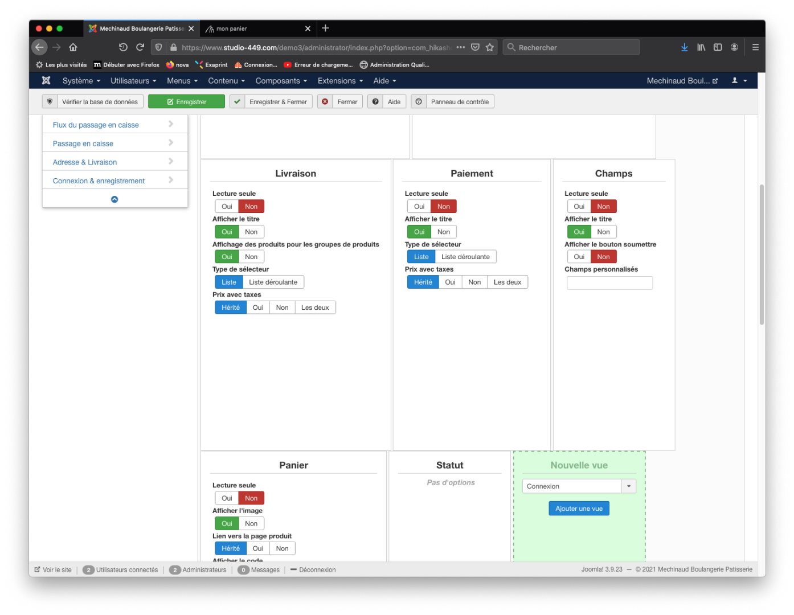Set Paiement Lecture seule to Oui
Screen dimensions: 794x615
(x=419, y=207)
